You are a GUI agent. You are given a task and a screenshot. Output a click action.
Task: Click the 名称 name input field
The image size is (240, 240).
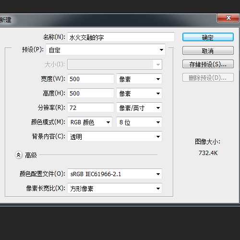(x=121, y=37)
